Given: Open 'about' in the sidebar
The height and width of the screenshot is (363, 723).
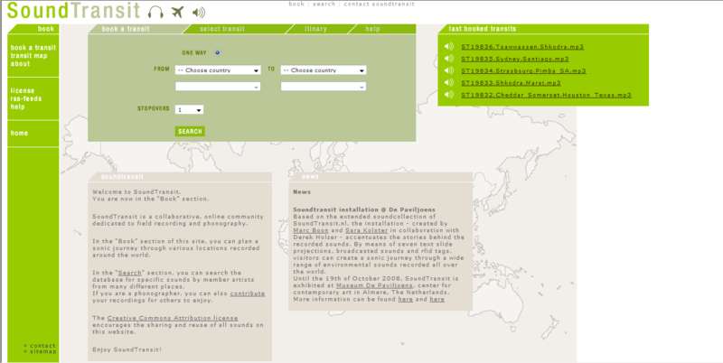Looking at the screenshot, I should [x=20, y=63].
